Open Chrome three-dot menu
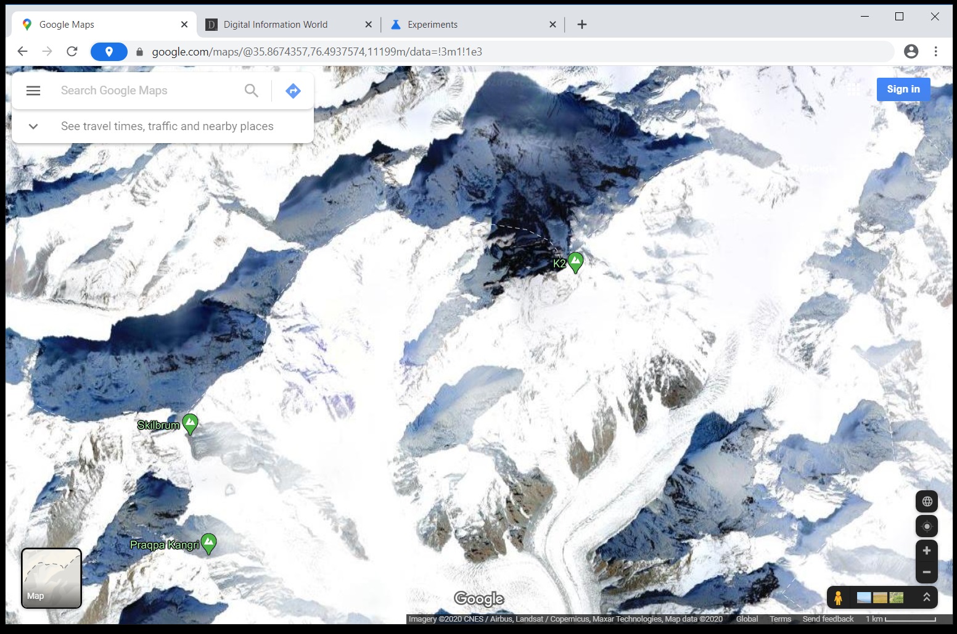957x634 pixels. [x=935, y=52]
